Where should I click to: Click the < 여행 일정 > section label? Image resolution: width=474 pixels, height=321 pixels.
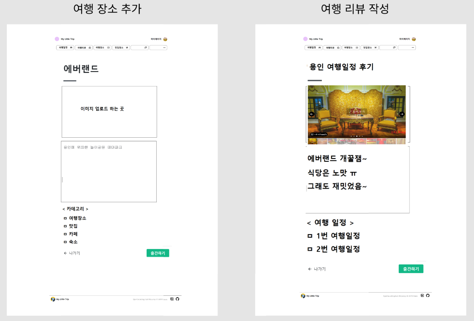[330, 223]
